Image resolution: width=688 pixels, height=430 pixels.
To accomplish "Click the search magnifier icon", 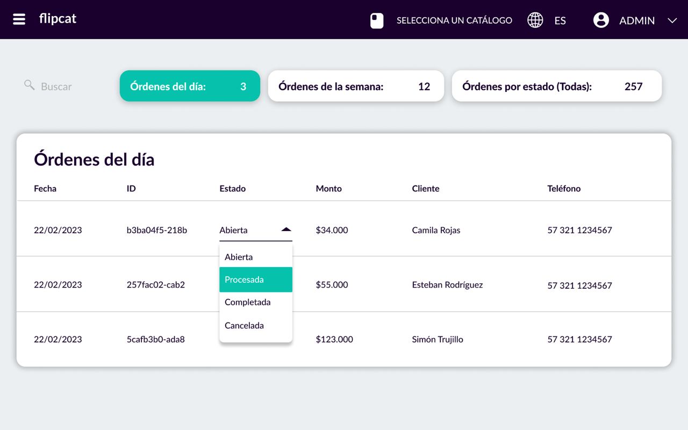I will click(28, 85).
